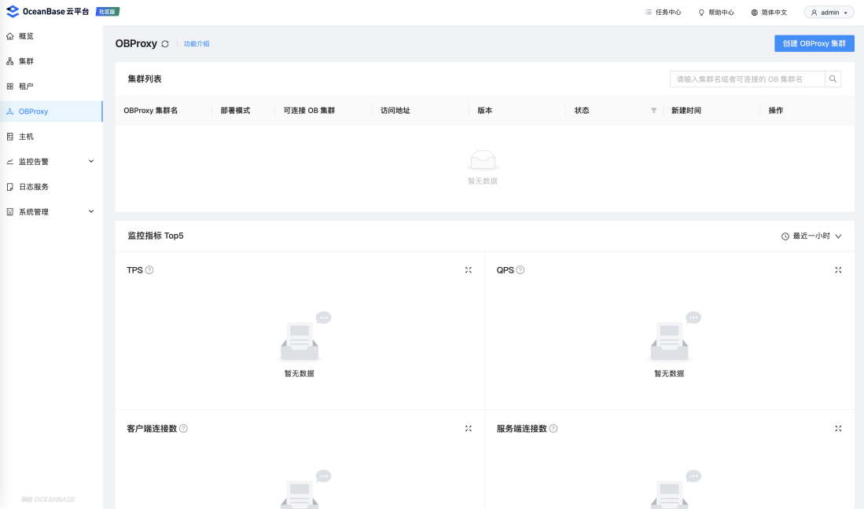
Task: Open the 状态 column filter icon
Action: (x=653, y=111)
